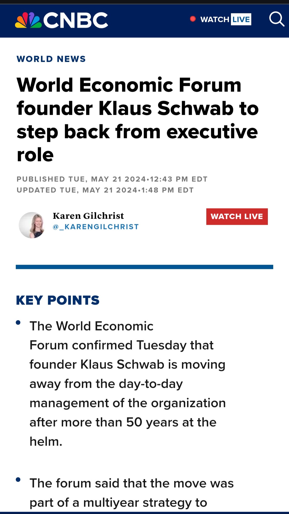
Task: Click the red WATCH LIVE button
Action: [237, 216]
